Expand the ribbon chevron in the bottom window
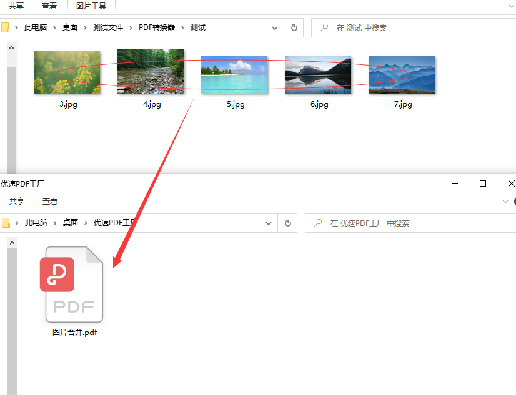The height and width of the screenshot is (395, 516). coord(505,201)
